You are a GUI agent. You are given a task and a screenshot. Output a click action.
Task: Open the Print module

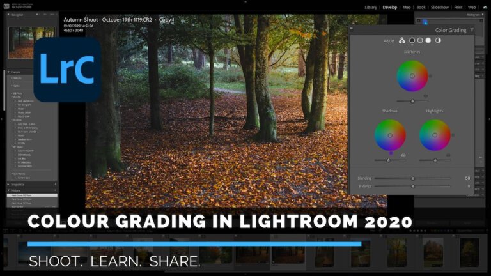(458, 7)
